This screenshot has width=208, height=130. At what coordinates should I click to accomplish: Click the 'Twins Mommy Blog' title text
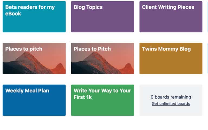166,49
